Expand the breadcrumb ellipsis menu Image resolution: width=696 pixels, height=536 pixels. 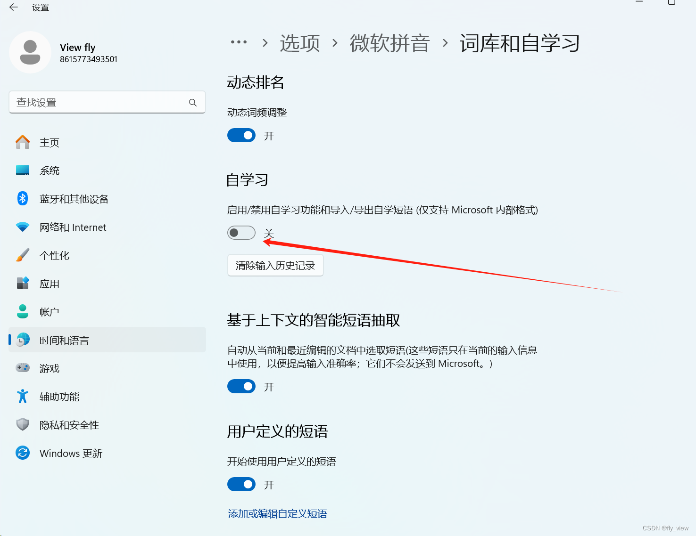239,42
